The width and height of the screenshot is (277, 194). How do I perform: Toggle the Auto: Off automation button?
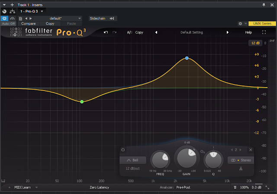click(x=8, y=24)
